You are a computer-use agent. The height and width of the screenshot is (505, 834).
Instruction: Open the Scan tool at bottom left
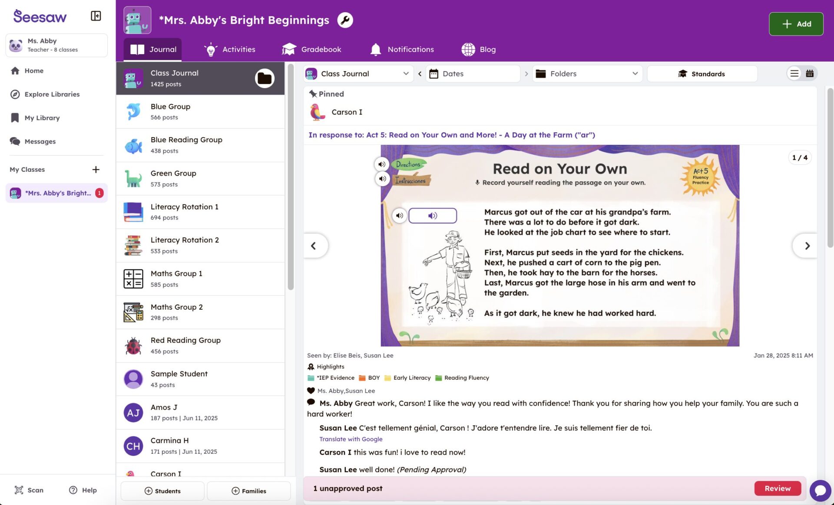coord(29,490)
